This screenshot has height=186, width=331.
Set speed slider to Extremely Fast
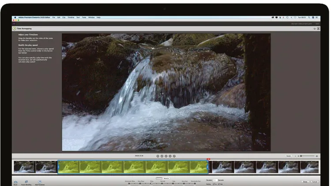[x=195, y=183]
